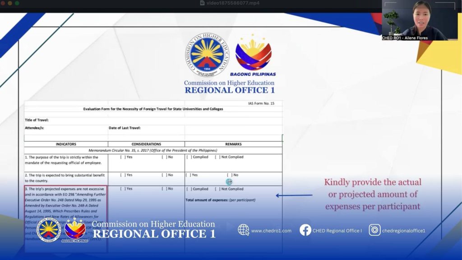Check Not Complied for the projected expenses indicator
Viewport: 462px width, 260px height.
(x=217, y=189)
